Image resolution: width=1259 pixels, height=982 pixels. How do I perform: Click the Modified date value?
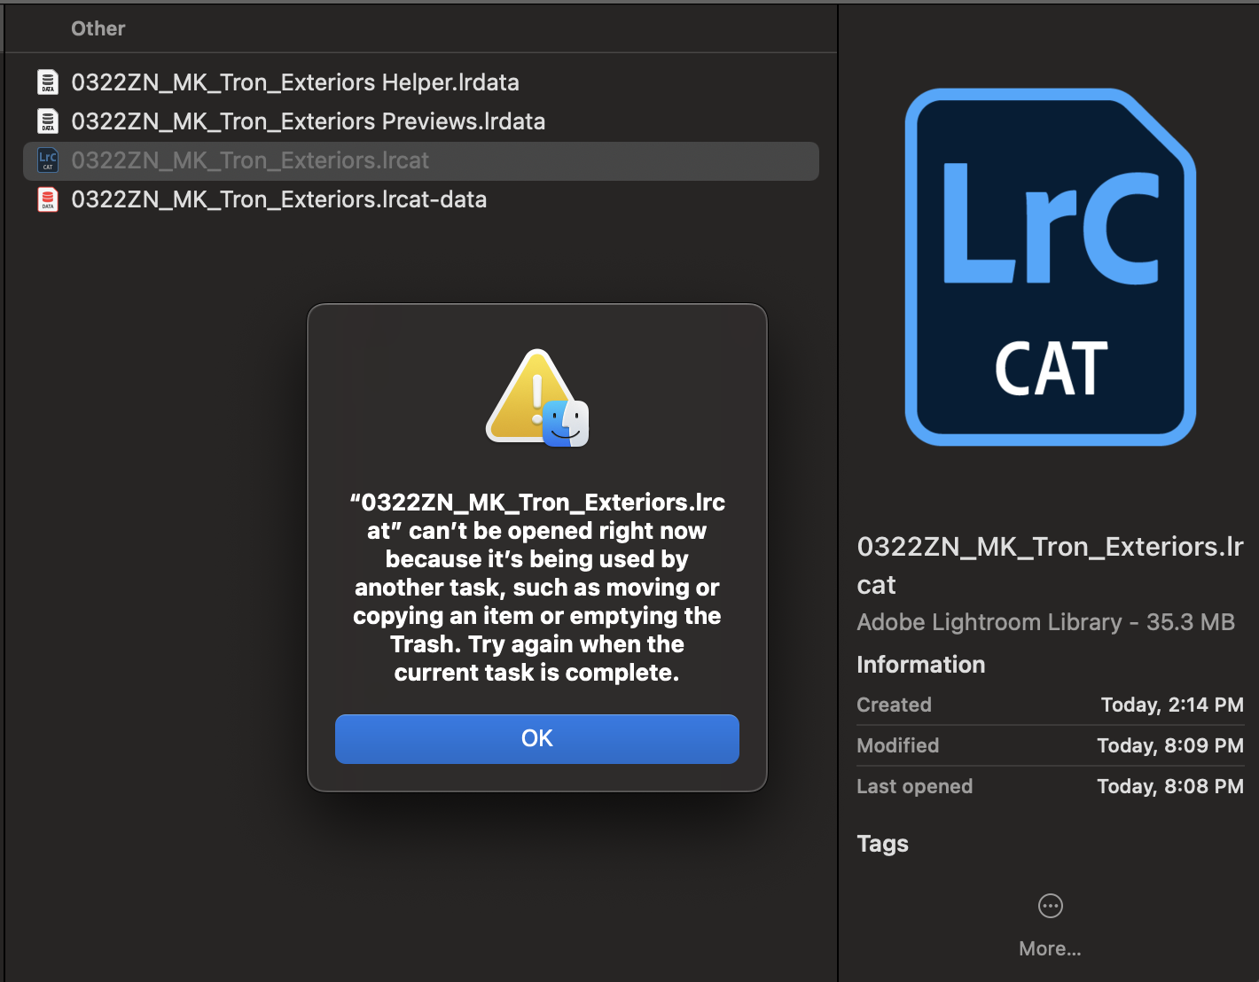click(1169, 745)
